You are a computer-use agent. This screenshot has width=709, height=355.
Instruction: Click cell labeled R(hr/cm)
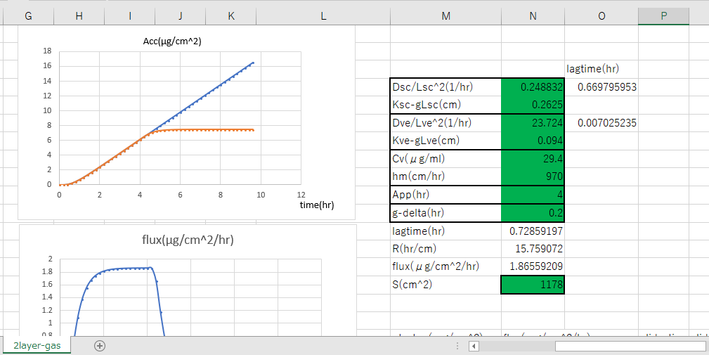coord(445,249)
